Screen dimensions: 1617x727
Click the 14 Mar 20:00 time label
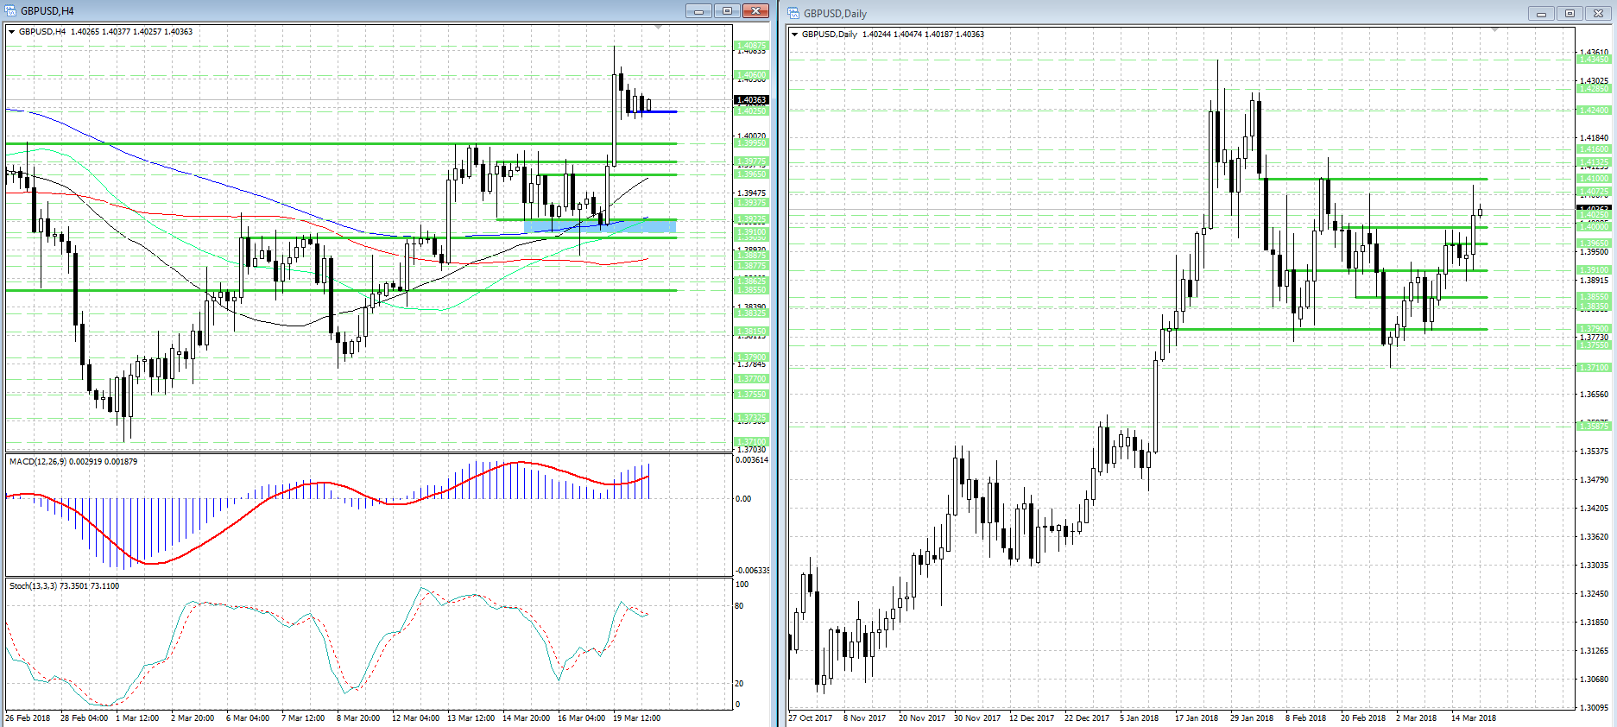526,718
